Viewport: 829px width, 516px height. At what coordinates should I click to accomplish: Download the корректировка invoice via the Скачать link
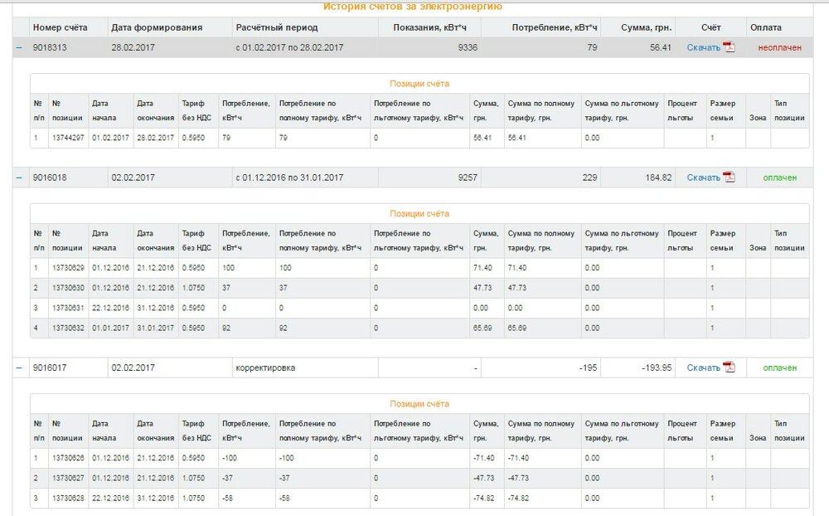[703, 368]
